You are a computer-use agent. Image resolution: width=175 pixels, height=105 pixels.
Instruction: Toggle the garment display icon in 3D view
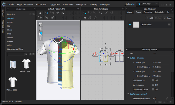tap(40, 24)
